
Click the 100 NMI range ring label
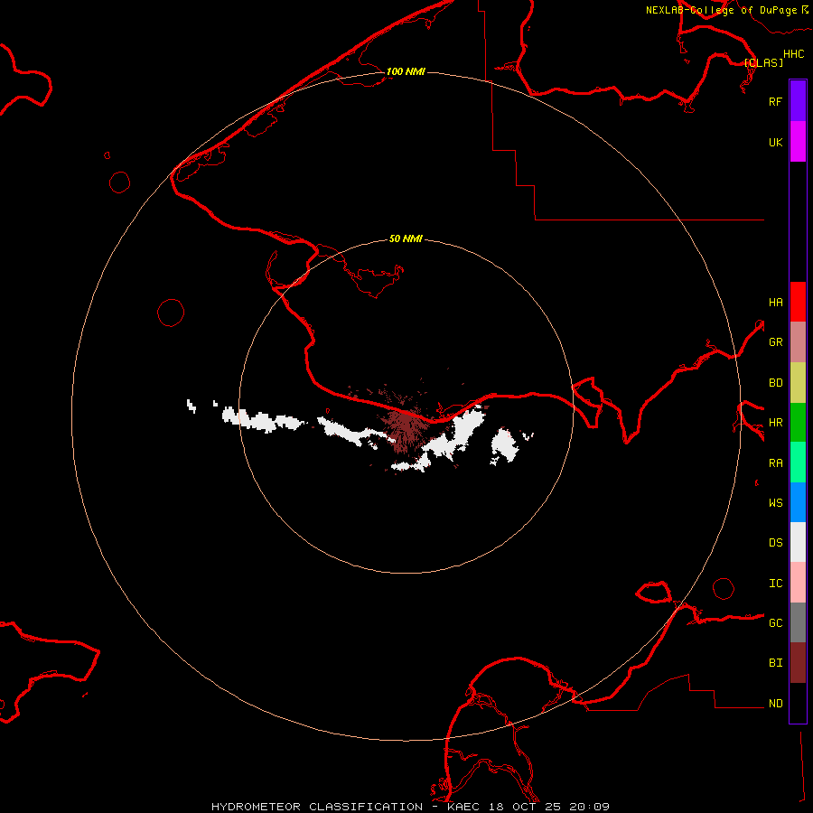(x=406, y=71)
